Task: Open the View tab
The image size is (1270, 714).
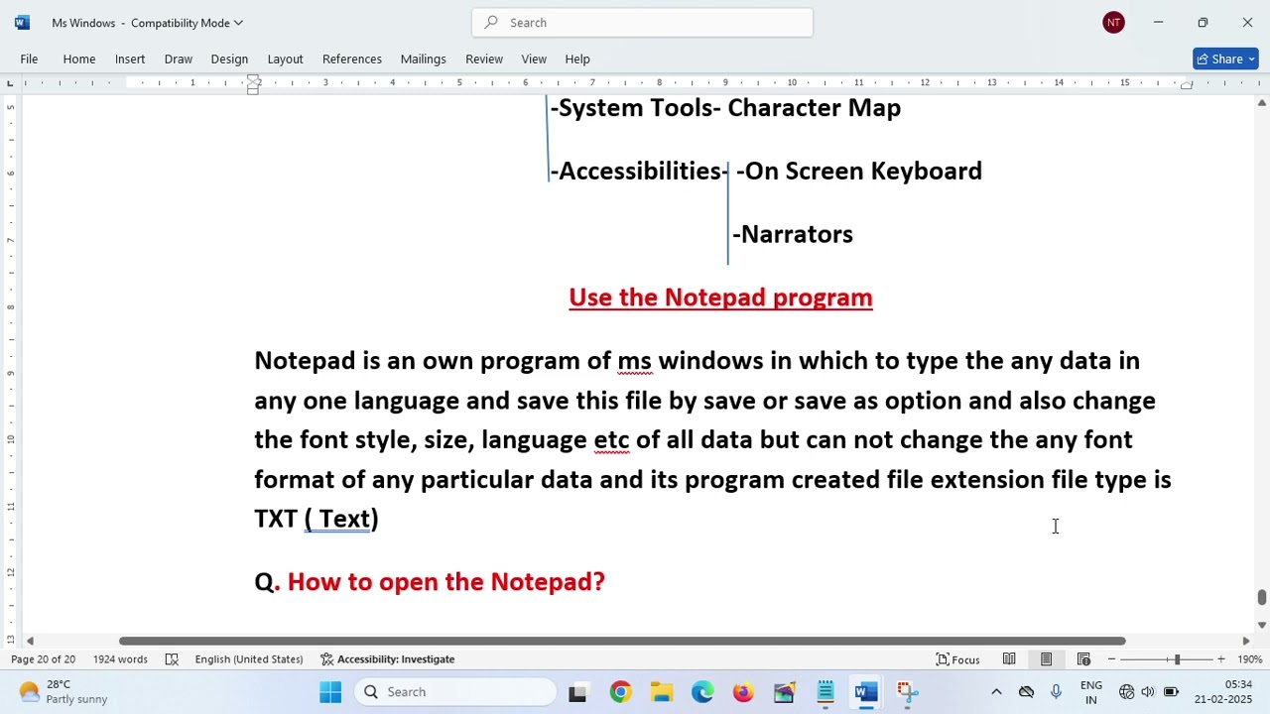Action: [534, 59]
